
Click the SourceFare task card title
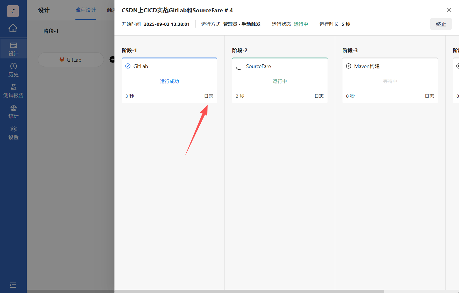pyautogui.click(x=258, y=66)
